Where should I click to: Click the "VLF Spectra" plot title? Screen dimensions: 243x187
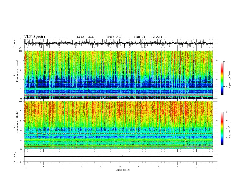click(x=35, y=37)
